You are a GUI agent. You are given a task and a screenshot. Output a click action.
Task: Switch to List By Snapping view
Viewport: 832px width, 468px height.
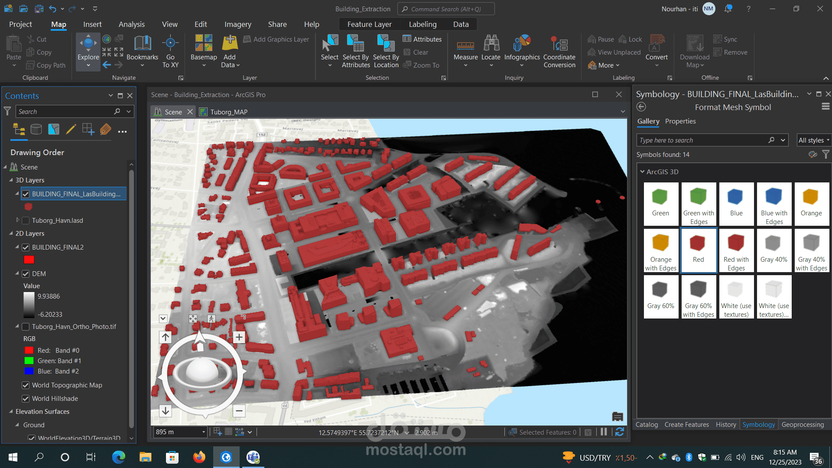tap(88, 129)
